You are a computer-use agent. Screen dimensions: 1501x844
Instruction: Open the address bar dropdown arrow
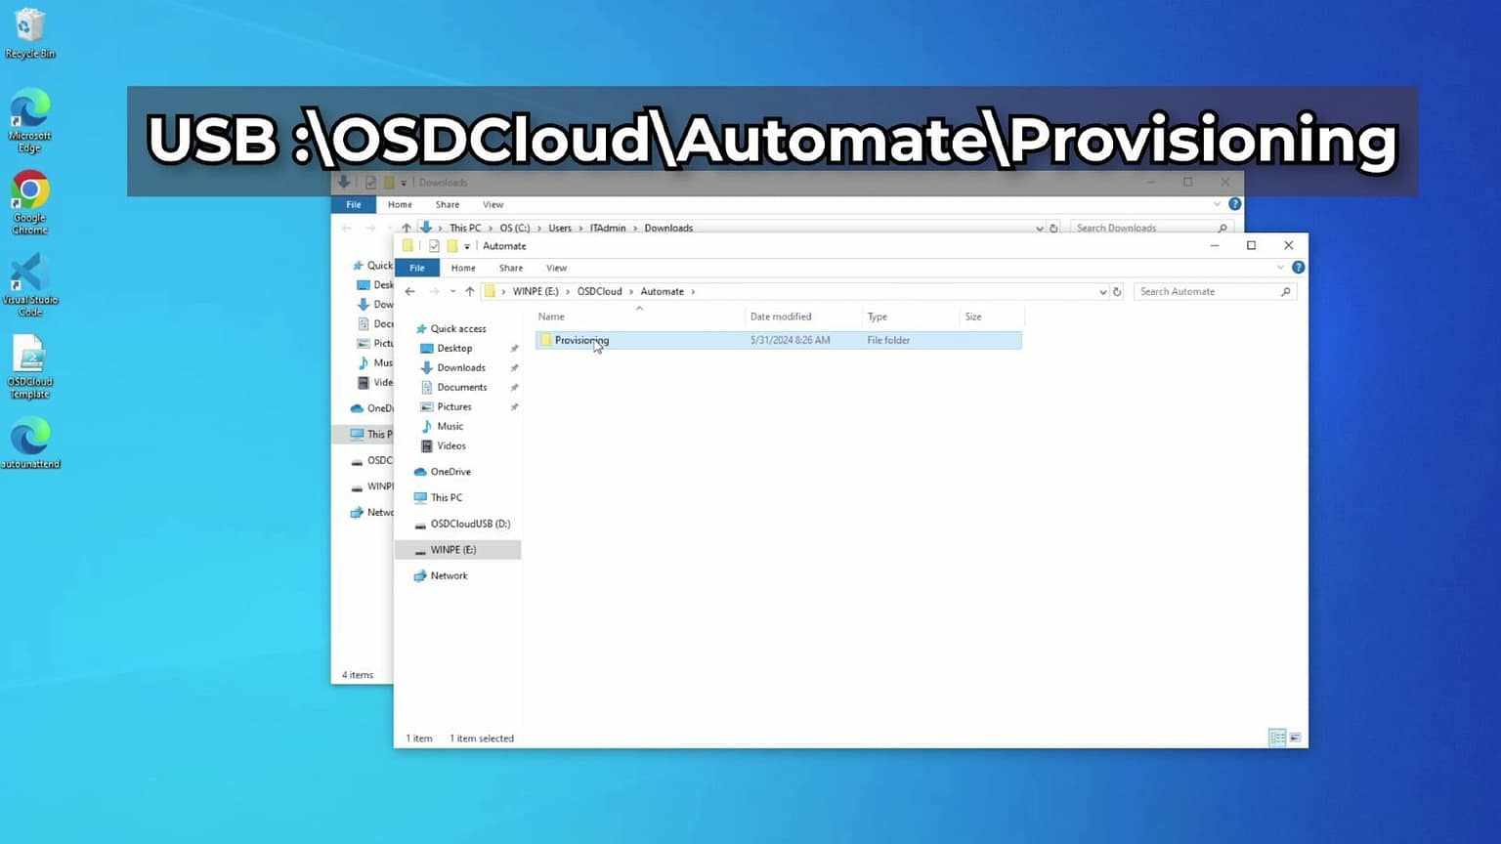click(x=1102, y=291)
